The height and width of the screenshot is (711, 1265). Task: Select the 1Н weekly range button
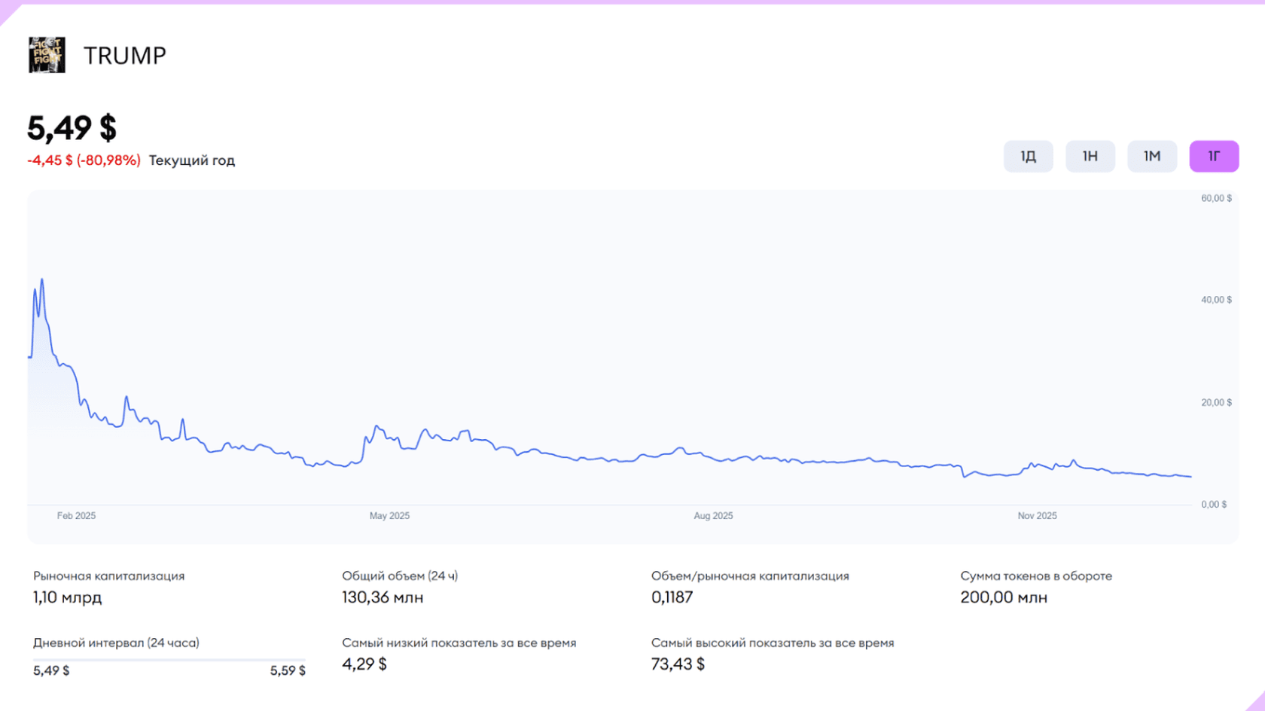coord(1090,156)
